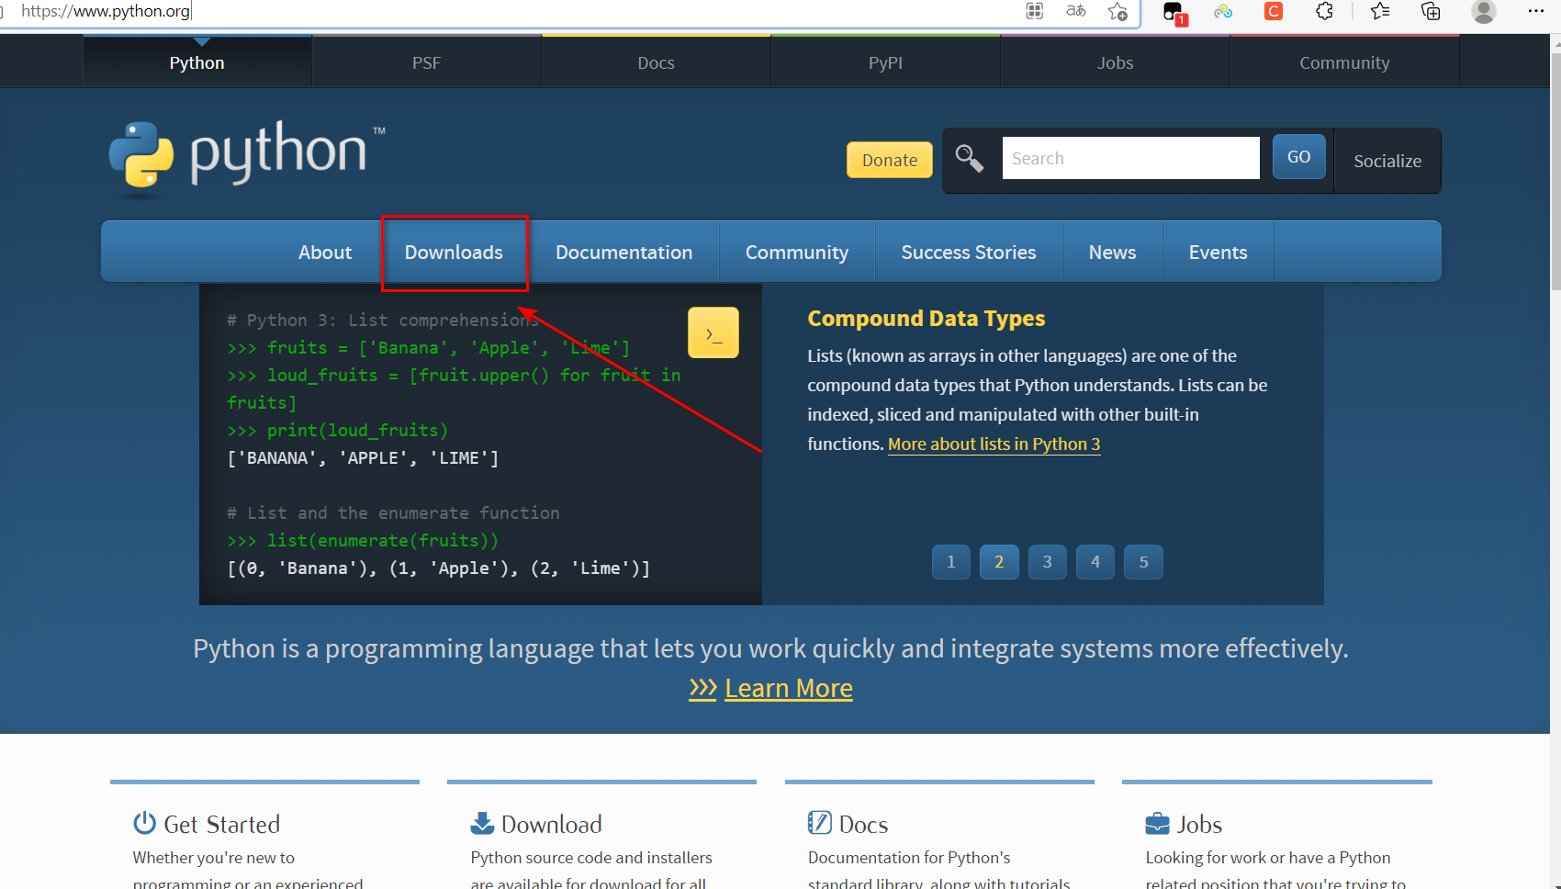Image resolution: width=1561 pixels, height=889 pixels.
Task: Show slide 2 of the code carousel
Action: tap(999, 562)
